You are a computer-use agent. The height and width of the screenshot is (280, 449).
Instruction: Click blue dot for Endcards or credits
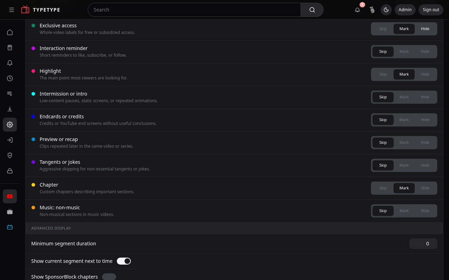pyautogui.click(x=33, y=117)
